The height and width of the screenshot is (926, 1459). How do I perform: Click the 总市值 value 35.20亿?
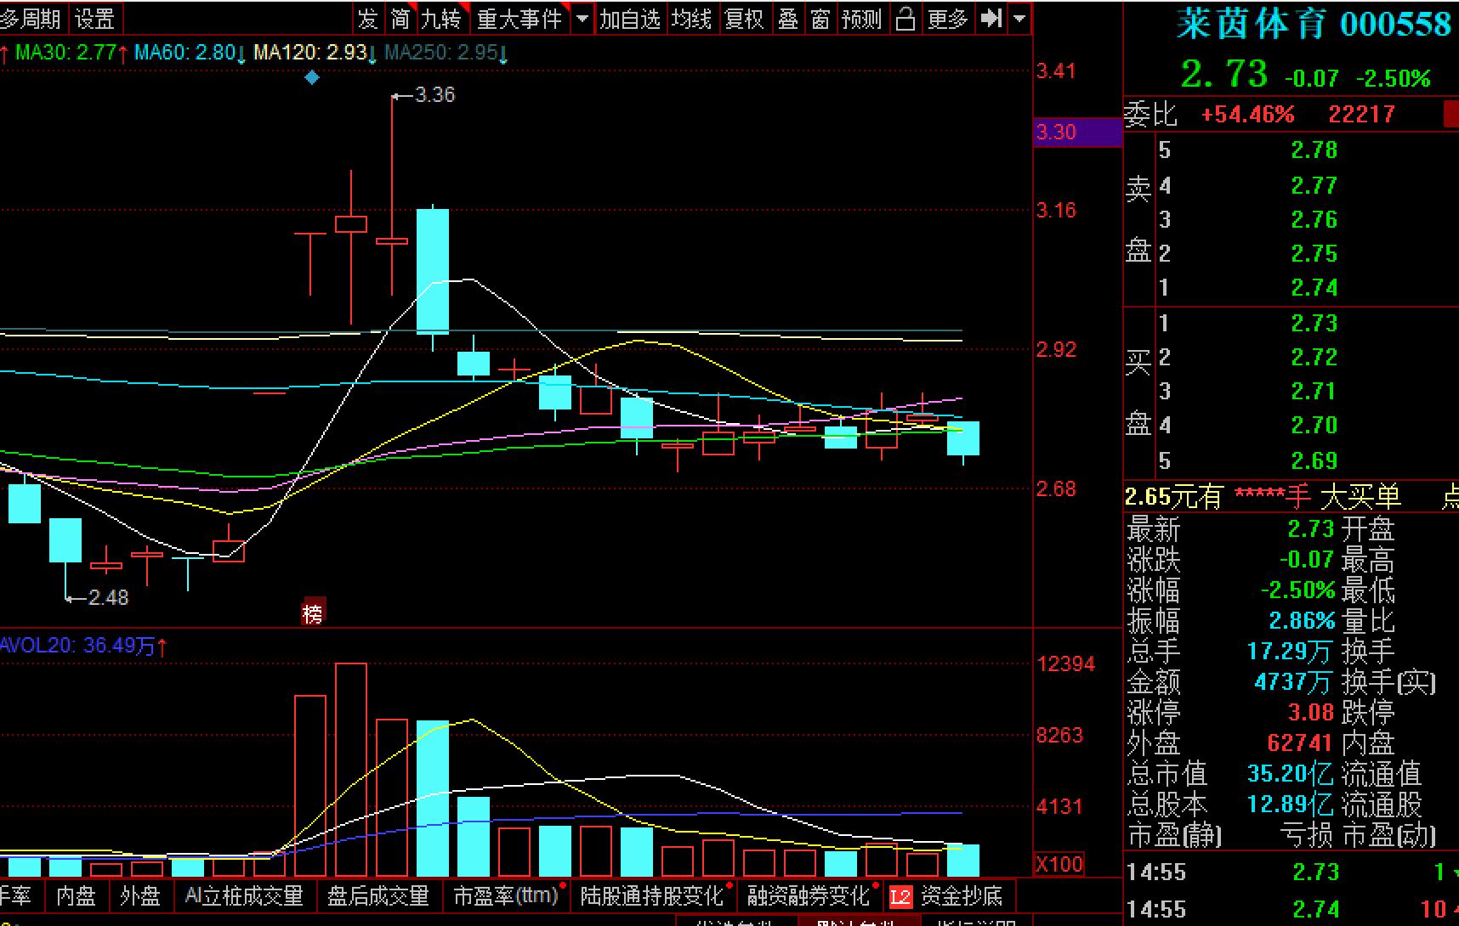1290,774
